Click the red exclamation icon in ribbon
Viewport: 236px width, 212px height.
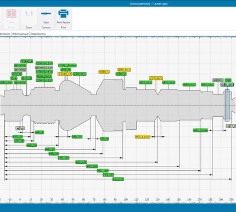pyautogui.click(x=12, y=14)
